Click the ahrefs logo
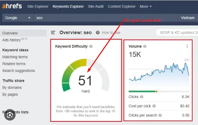The image size is (198, 125). [12, 6]
